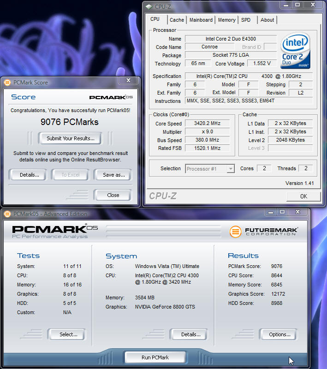Switch to the SPD tab
The height and width of the screenshot is (369, 327).
point(246,20)
